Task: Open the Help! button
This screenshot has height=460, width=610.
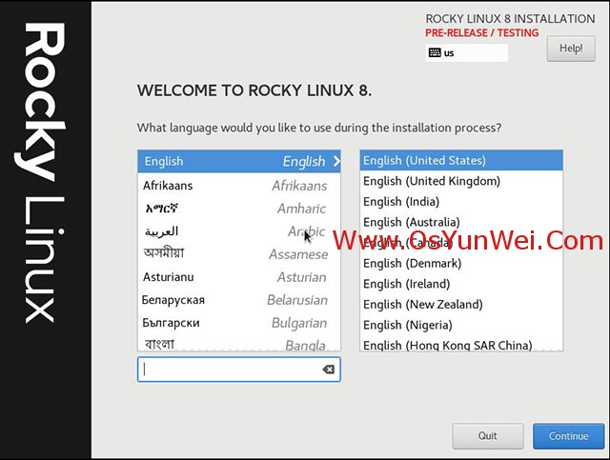Action: coord(571,49)
